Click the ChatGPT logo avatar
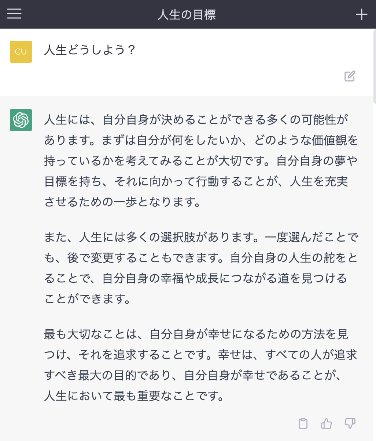 [x=21, y=120]
